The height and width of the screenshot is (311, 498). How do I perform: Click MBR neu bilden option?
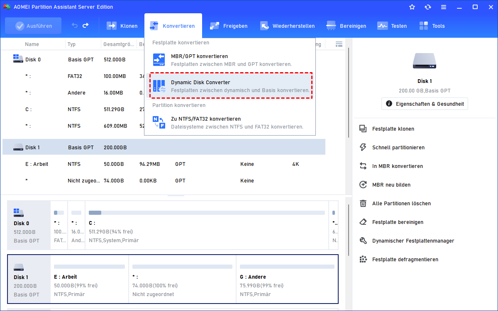391,185
